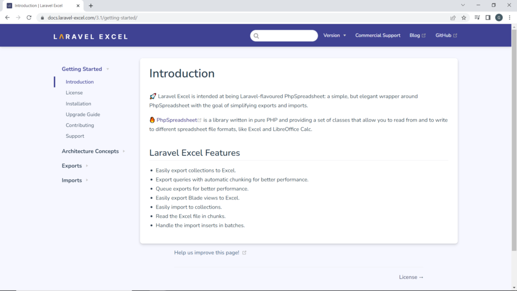Expand Architecture Concepts section

pyautogui.click(x=93, y=151)
